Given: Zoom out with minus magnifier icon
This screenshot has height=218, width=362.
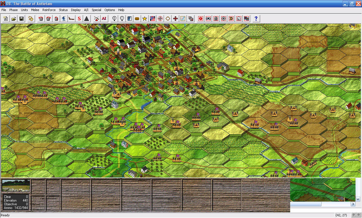Looking at the screenshot, I should (122, 19).
